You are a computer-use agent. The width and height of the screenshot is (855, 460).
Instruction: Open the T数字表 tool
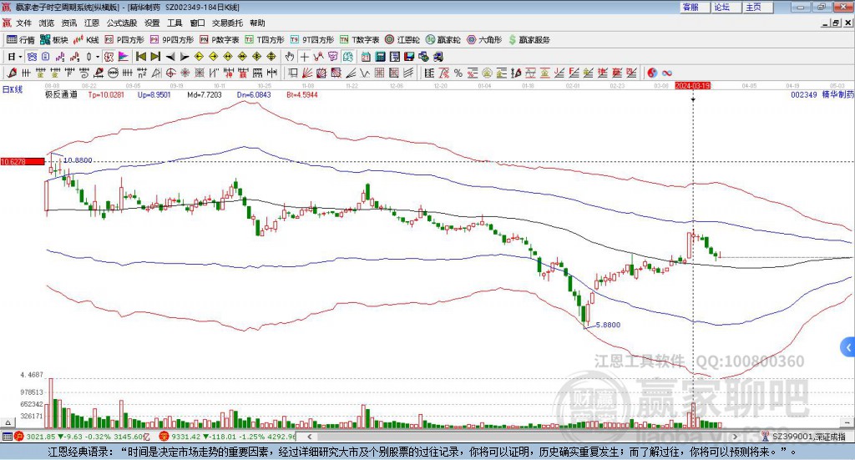point(359,40)
